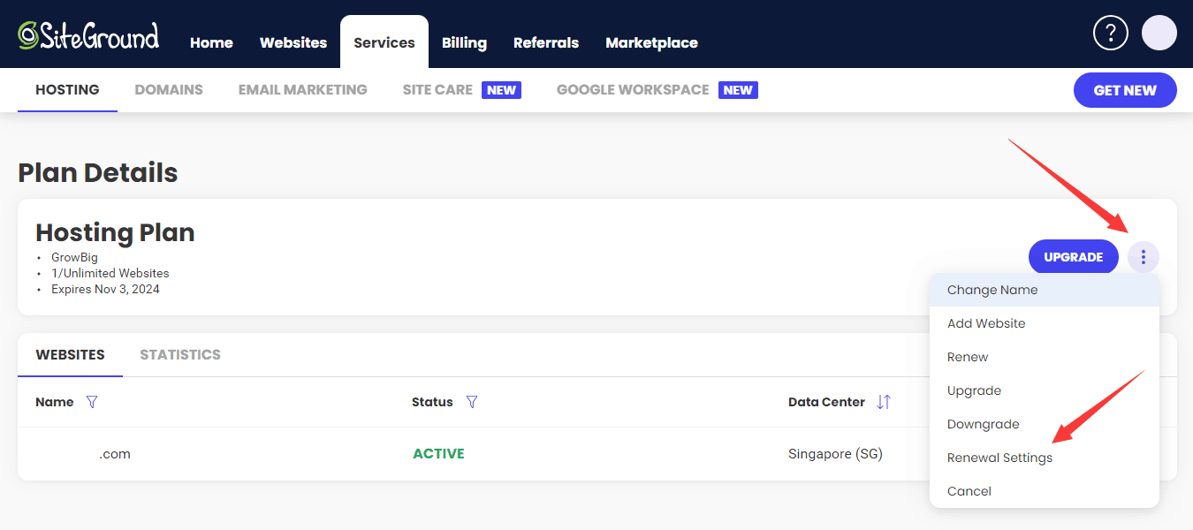Open the Site Care tab
This screenshot has width=1193, height=530.
point(437,90)
